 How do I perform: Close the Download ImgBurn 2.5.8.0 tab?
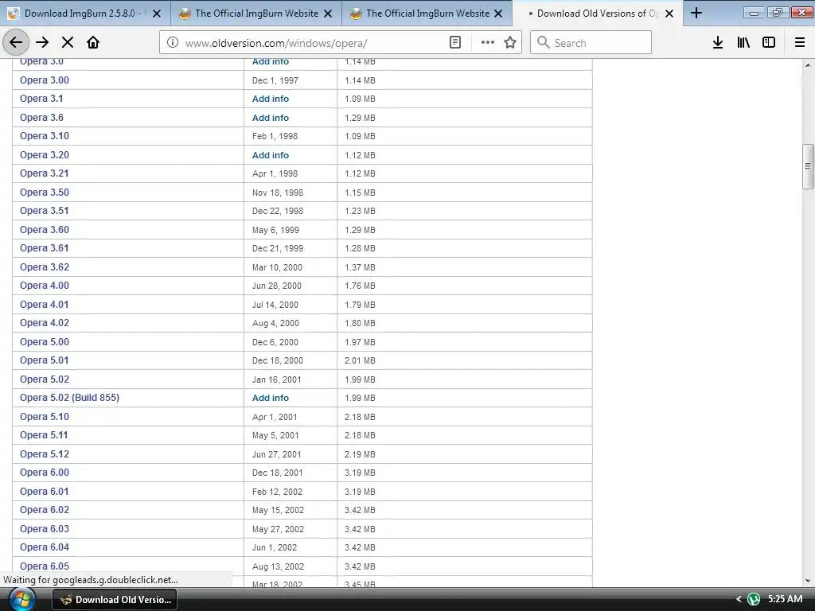pos(157,14)
